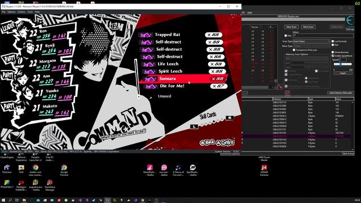Click the scan Value input field

pos(323,36)
